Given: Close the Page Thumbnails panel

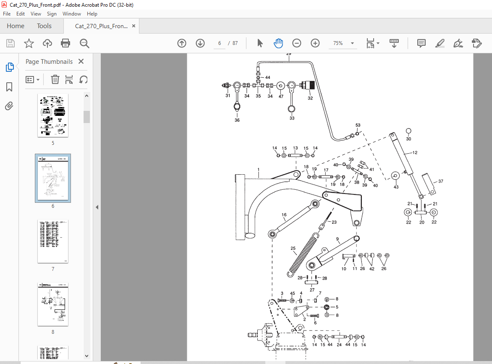Looking at the screenshot, I should click(81, 61).
